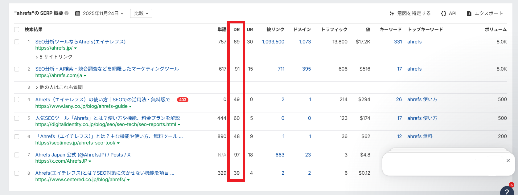Click the help icon beside SERP 概要 title

[x=67, y=13]
